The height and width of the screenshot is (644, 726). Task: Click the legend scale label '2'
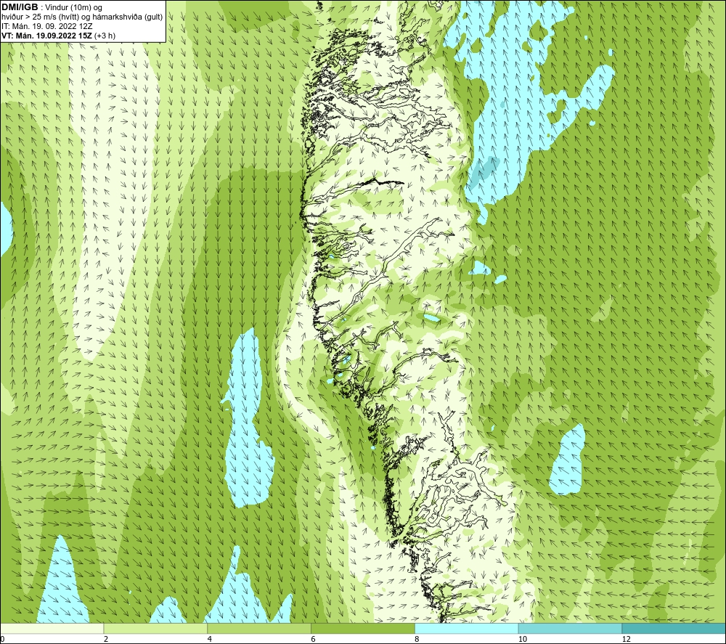click(106, 640)
